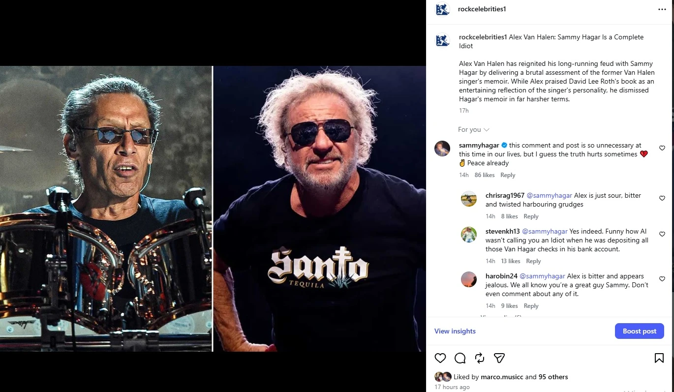Expand the For you comment sort dropdown
This screenshot has width=674, height=392.
coord(473,129)
